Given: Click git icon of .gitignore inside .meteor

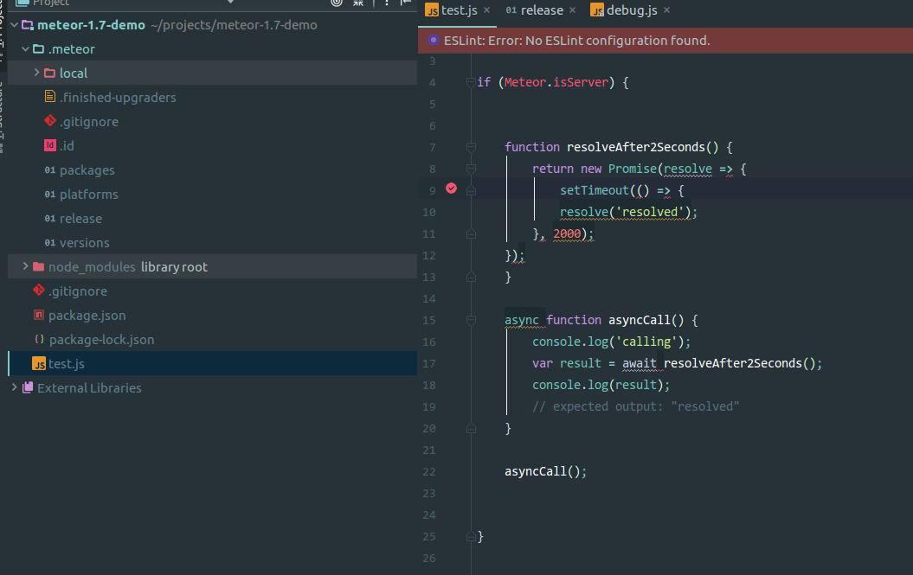Looking at the screenshot, I should [x=50, y=120].
